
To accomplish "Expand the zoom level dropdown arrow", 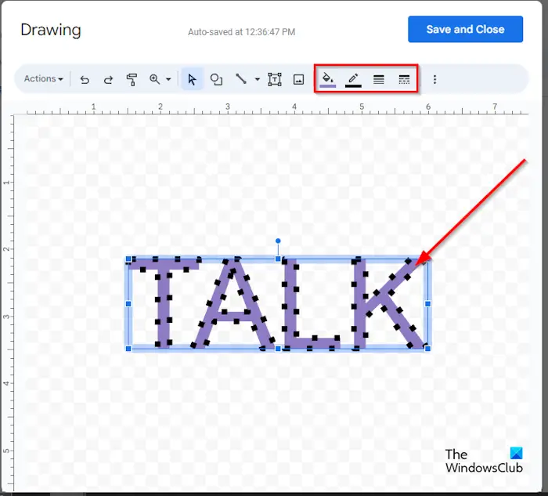I will click(168, 79).
